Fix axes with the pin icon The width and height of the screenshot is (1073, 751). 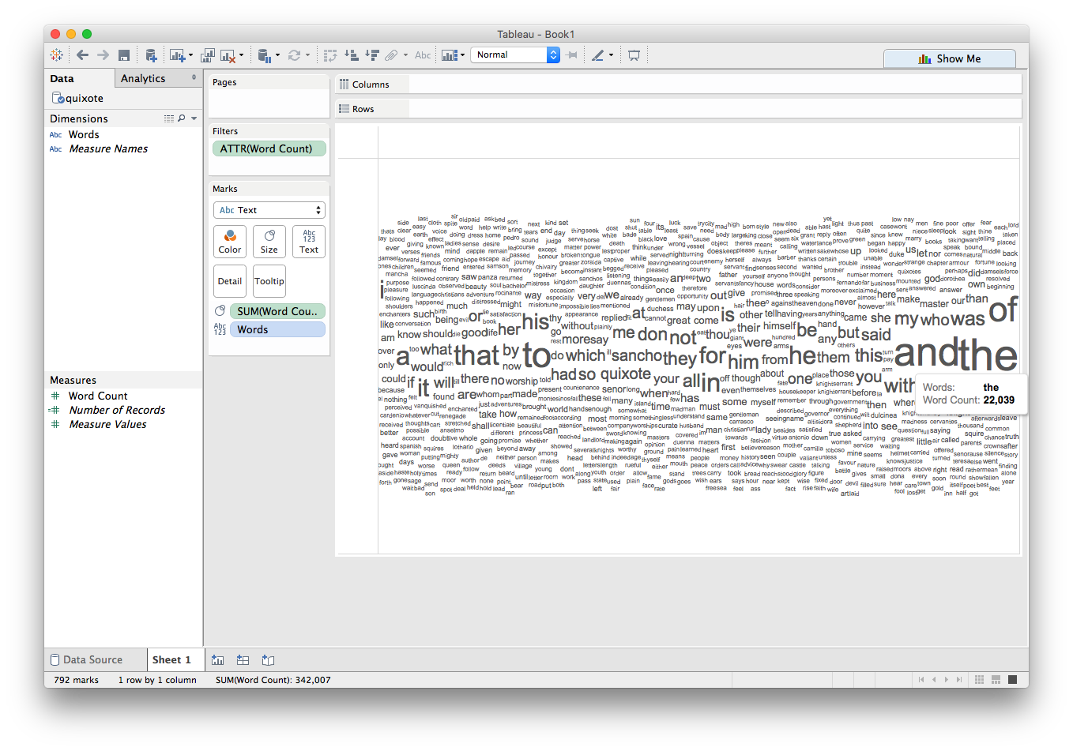(x=572, y=55)
